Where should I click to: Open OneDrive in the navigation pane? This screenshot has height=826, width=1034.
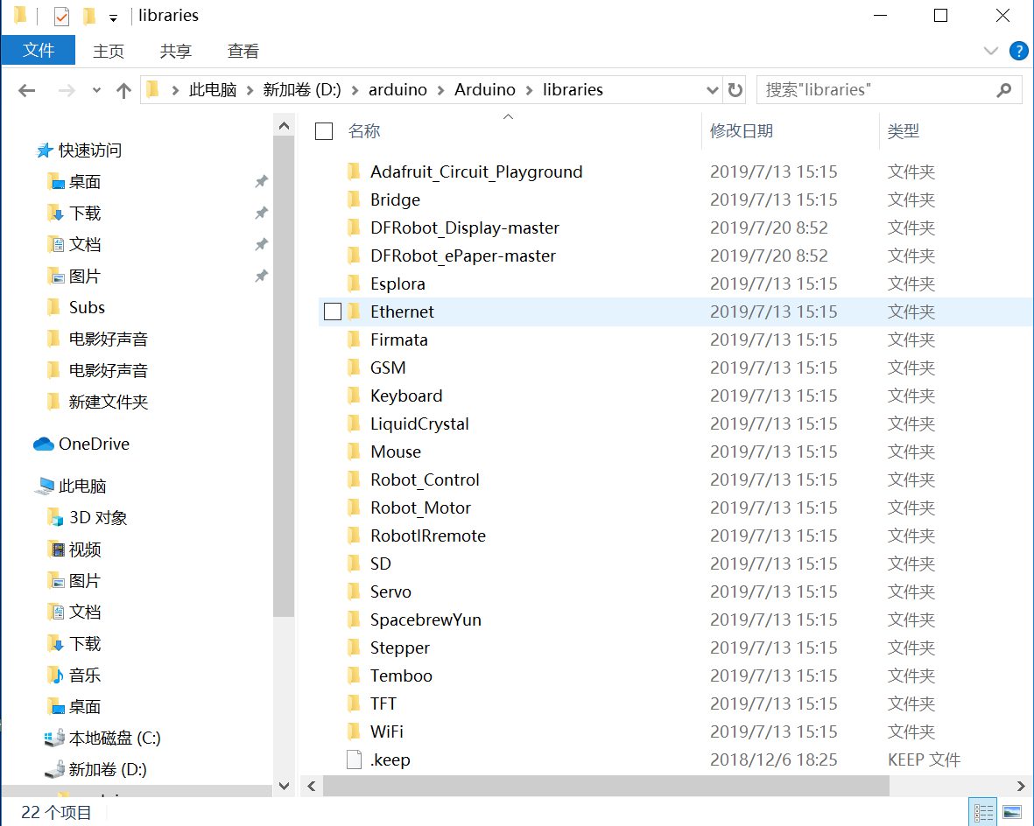(94, 444)
